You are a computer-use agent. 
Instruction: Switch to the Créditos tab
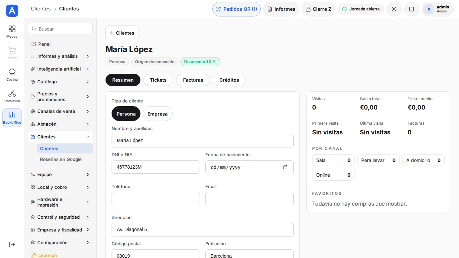229,80
